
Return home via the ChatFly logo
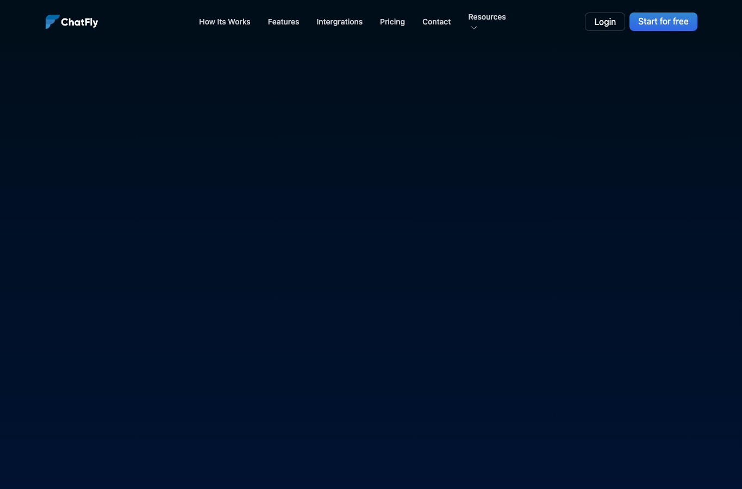pos(72,22)
